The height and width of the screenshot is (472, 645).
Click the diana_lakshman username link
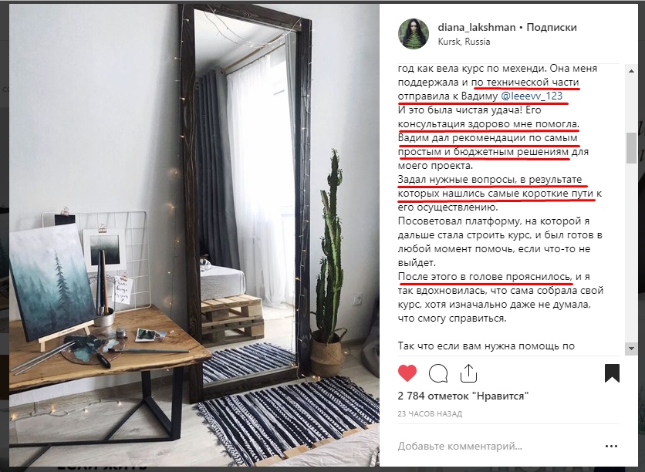pos(476,27)
